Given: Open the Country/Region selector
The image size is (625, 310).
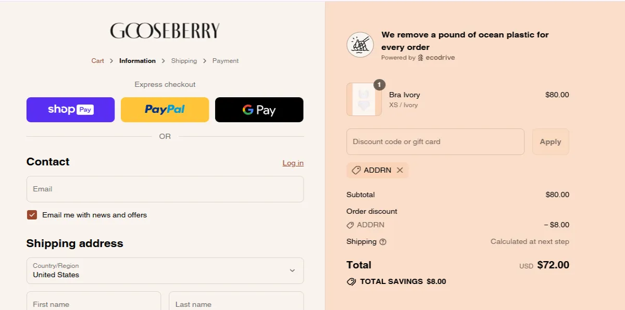Looking at the screenshot, I should click(x=165, y=271).
